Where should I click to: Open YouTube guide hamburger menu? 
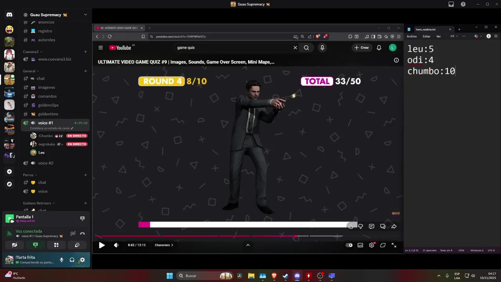coord(101,48)
